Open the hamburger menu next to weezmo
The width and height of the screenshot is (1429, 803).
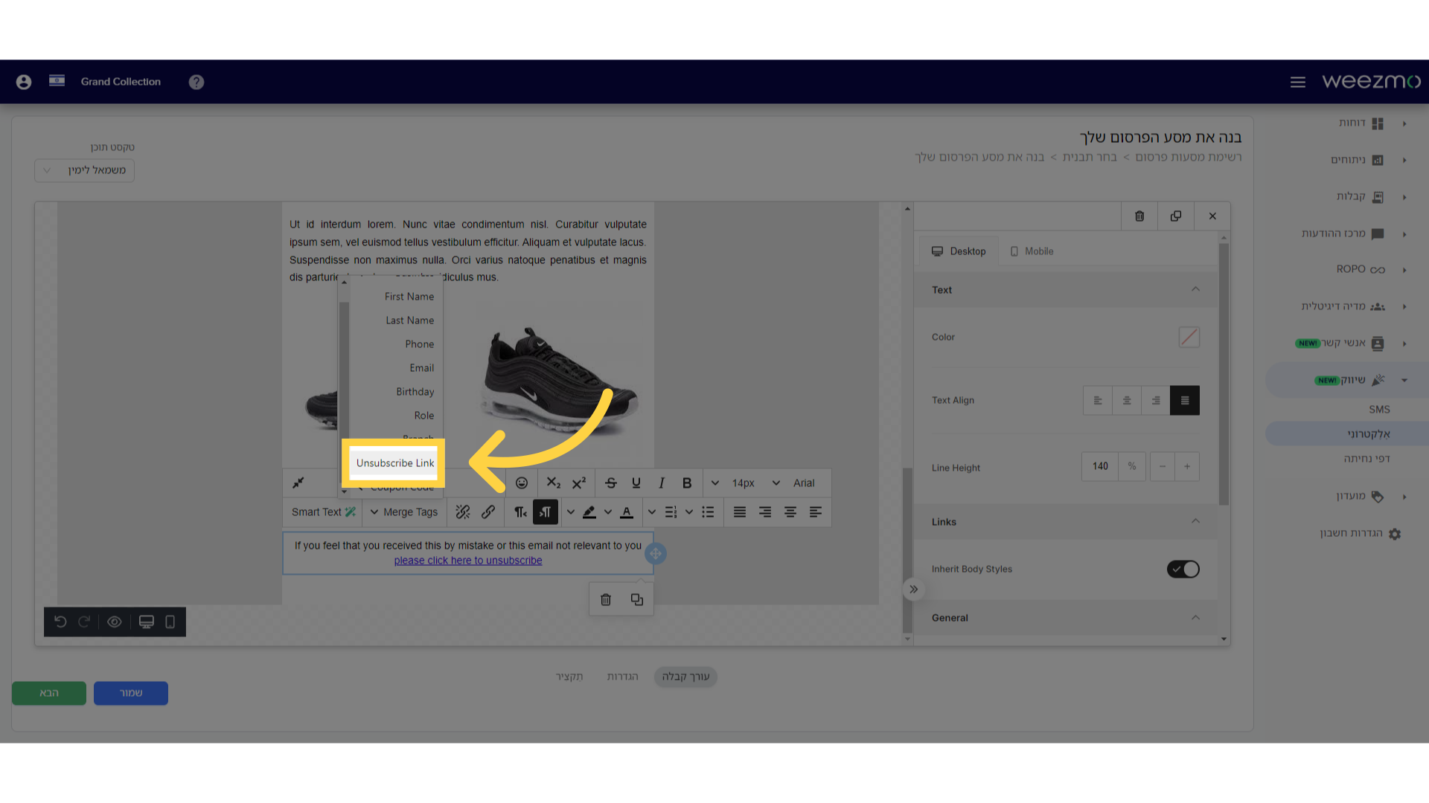pos(1298,82)
